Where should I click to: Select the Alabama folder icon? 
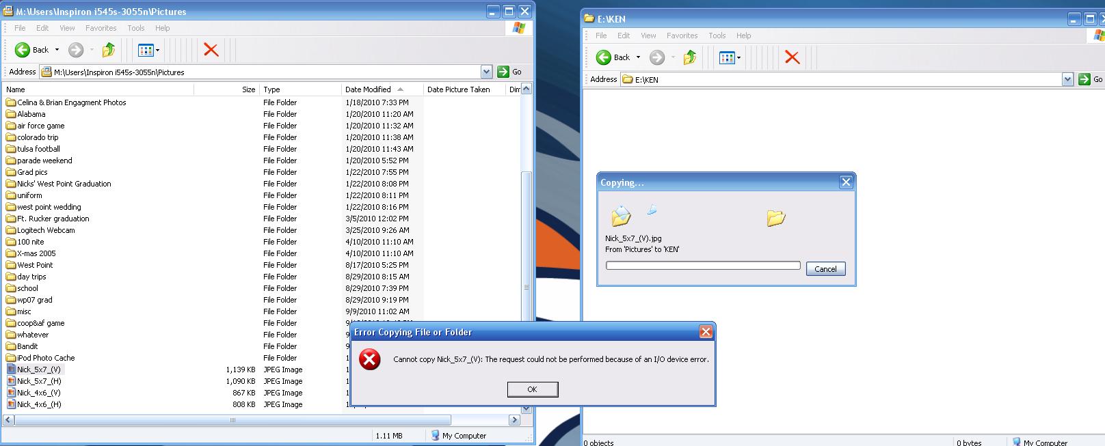pyautogui.click(x=11, y=114)
